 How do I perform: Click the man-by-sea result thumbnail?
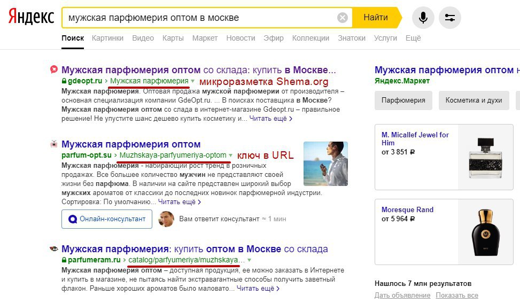point(325,164)
